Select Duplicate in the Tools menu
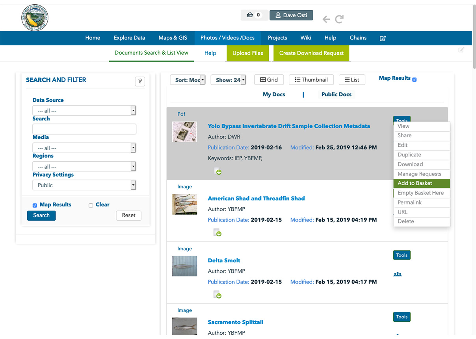 pos(422,155)
